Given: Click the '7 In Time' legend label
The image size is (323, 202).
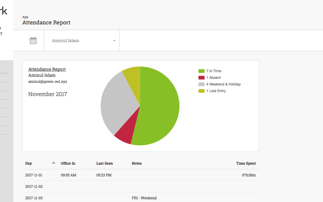Looking at the screenshot, I should coord(214,71).
